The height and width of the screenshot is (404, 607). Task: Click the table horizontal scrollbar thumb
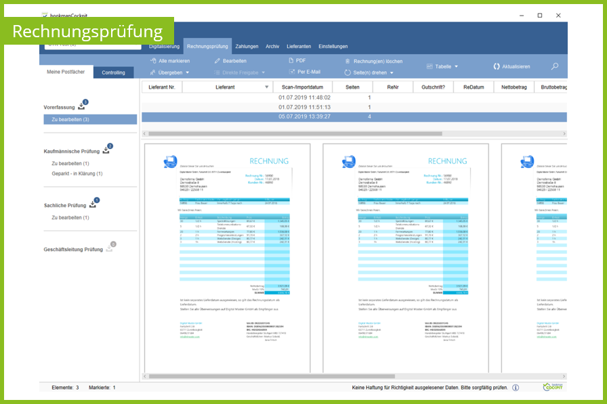coord(295,134)
